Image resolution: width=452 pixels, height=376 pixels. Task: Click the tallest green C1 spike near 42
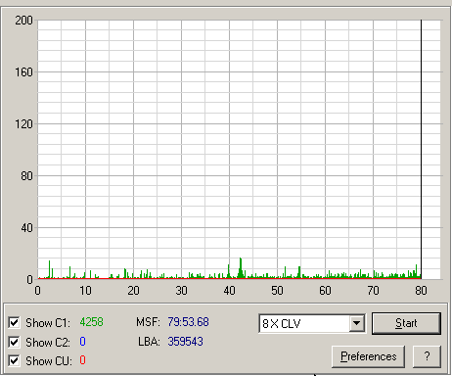click(241, 268)
